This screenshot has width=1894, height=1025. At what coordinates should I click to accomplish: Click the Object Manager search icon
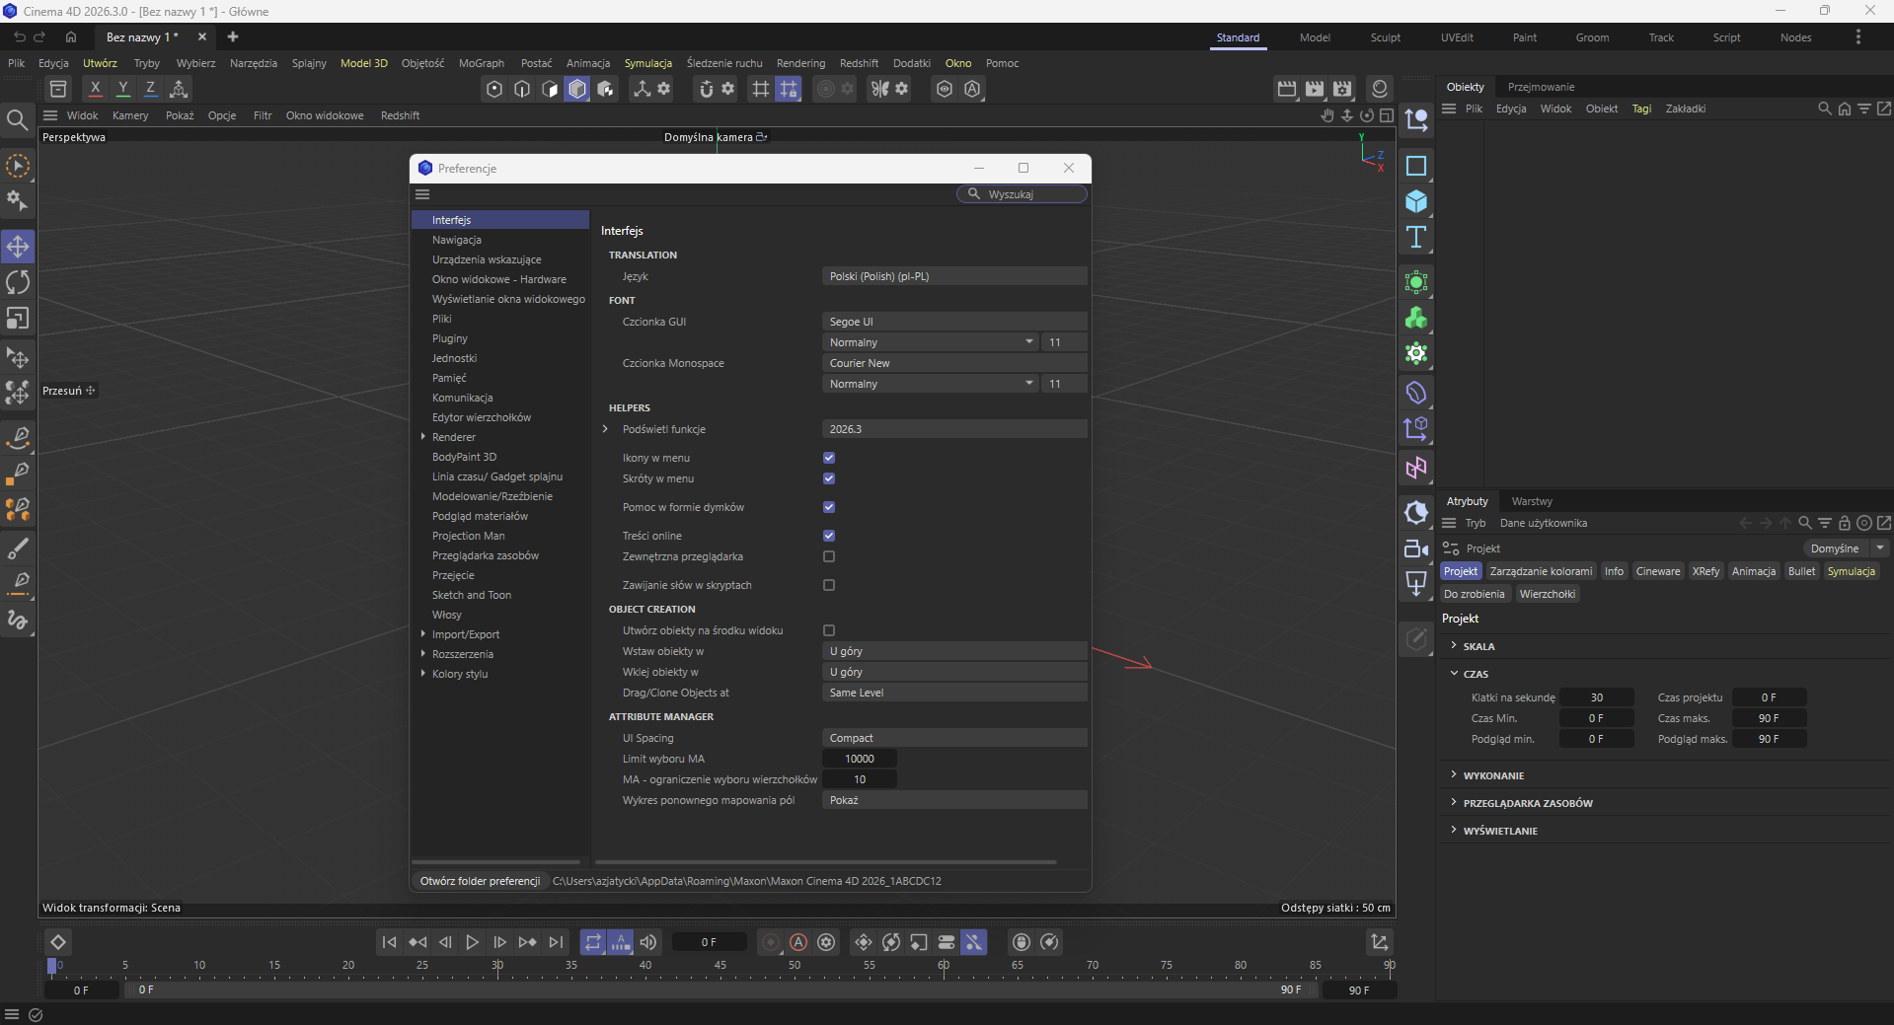click(1825, 109)
